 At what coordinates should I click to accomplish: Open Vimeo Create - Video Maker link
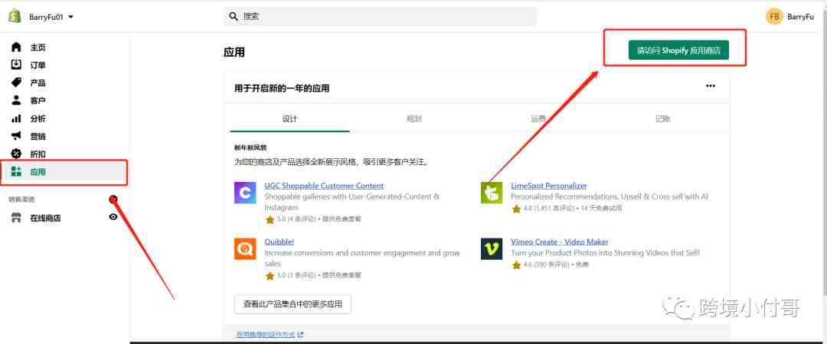pyautogui.click(x=560, y=242)
